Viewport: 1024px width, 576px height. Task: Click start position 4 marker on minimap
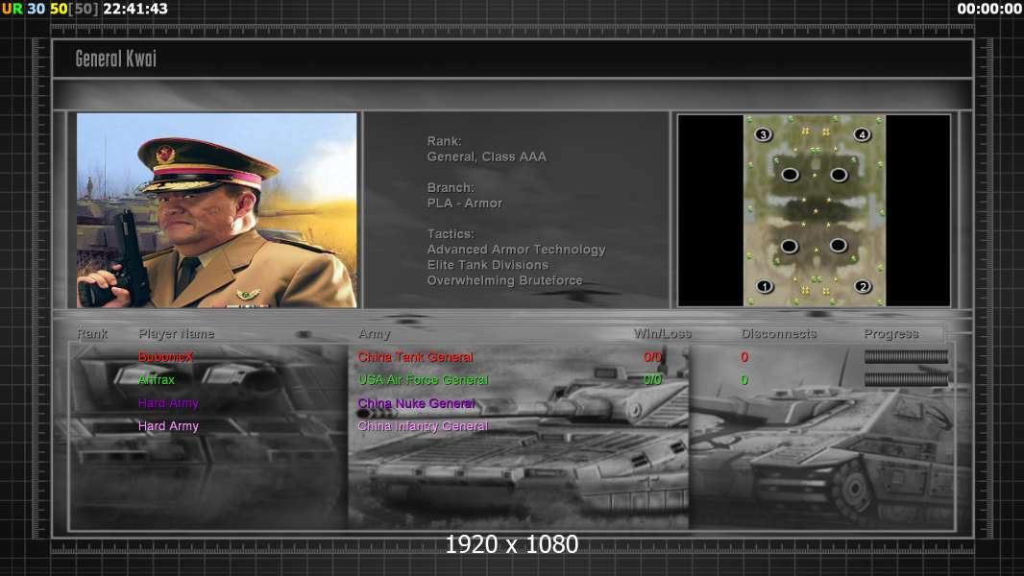click(862, 135)
